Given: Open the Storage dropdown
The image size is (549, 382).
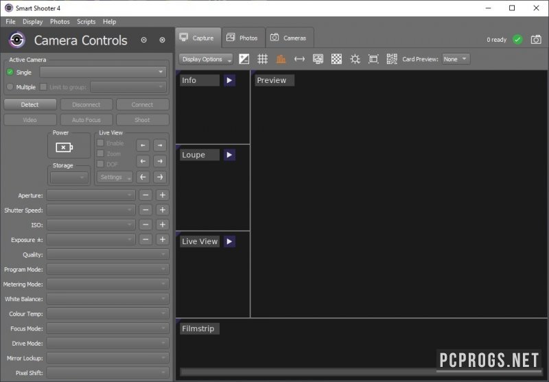Looking at the screenshot, I should click(x=69, y=178).
